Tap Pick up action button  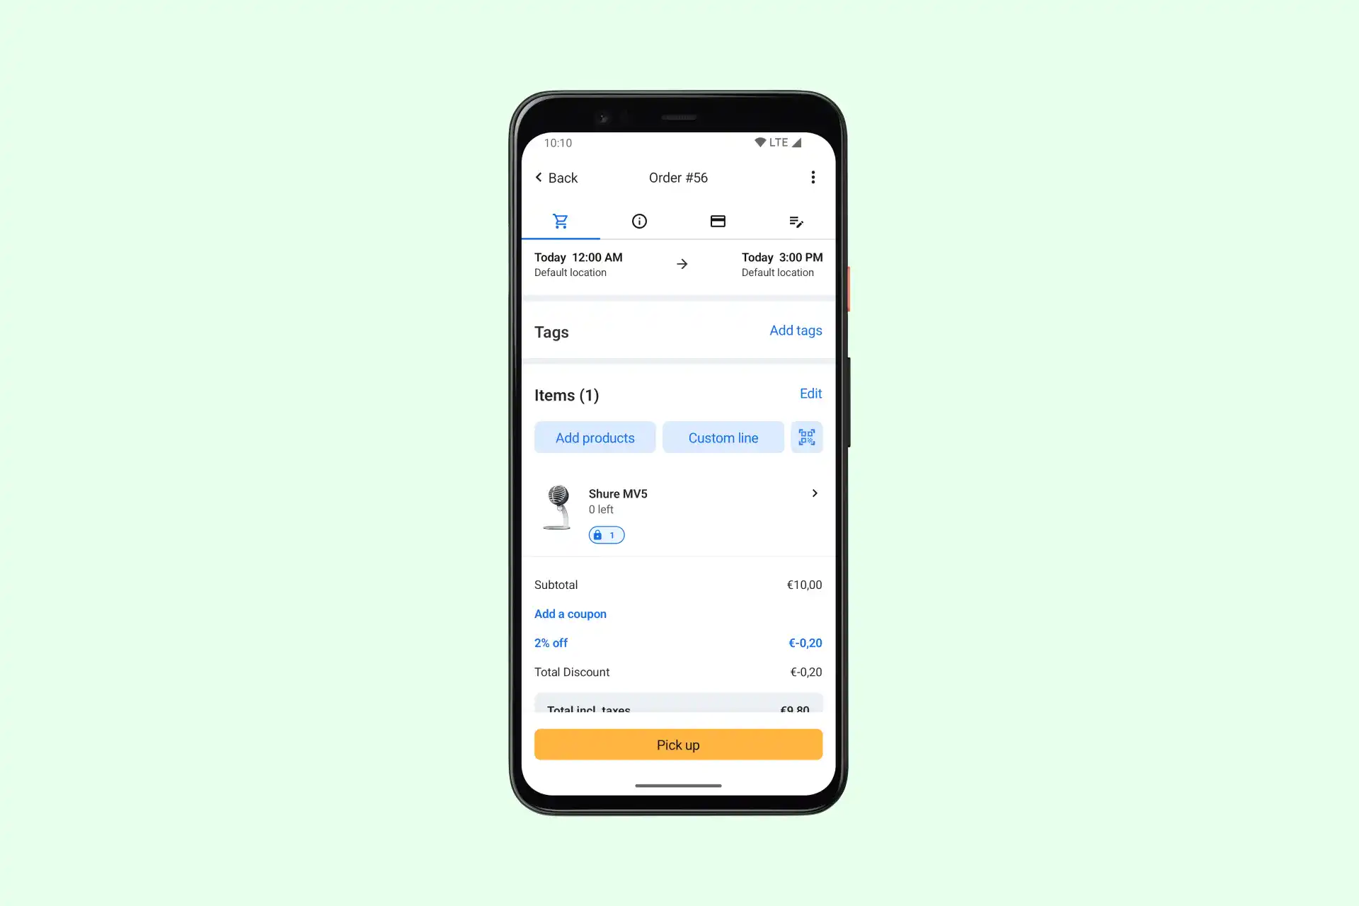(677, 744)
